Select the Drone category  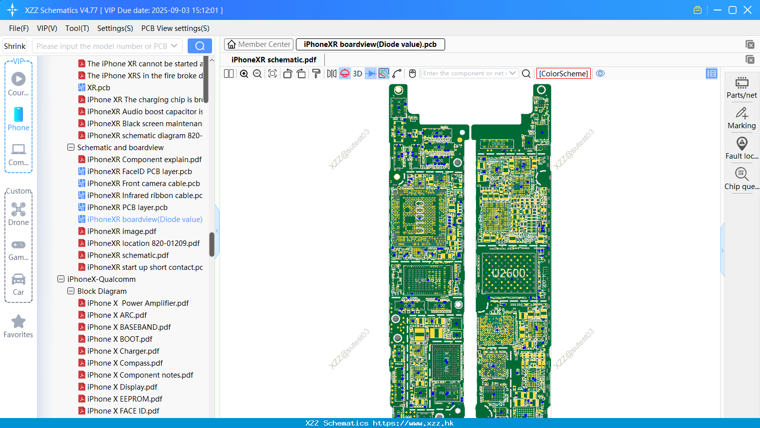(18, 214)
